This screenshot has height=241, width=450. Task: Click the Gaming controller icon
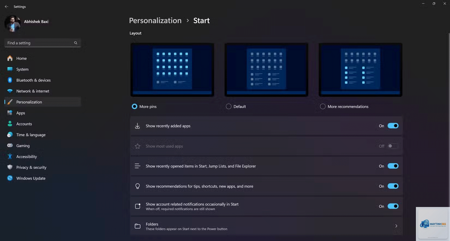click(x=10, y=146)
